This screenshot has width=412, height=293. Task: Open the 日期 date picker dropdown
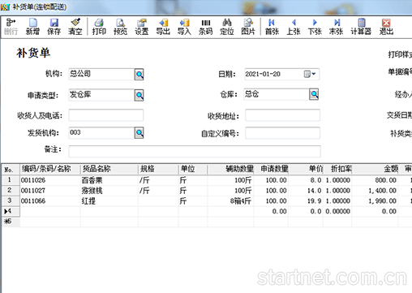pyautogui.click(x=310, y=74)
